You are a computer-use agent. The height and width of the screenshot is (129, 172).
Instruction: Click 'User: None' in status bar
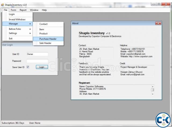coord(35,123)
